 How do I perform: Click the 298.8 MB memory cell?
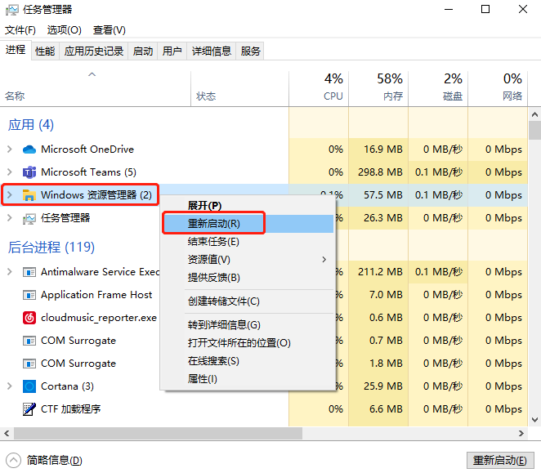click(380, 172)
